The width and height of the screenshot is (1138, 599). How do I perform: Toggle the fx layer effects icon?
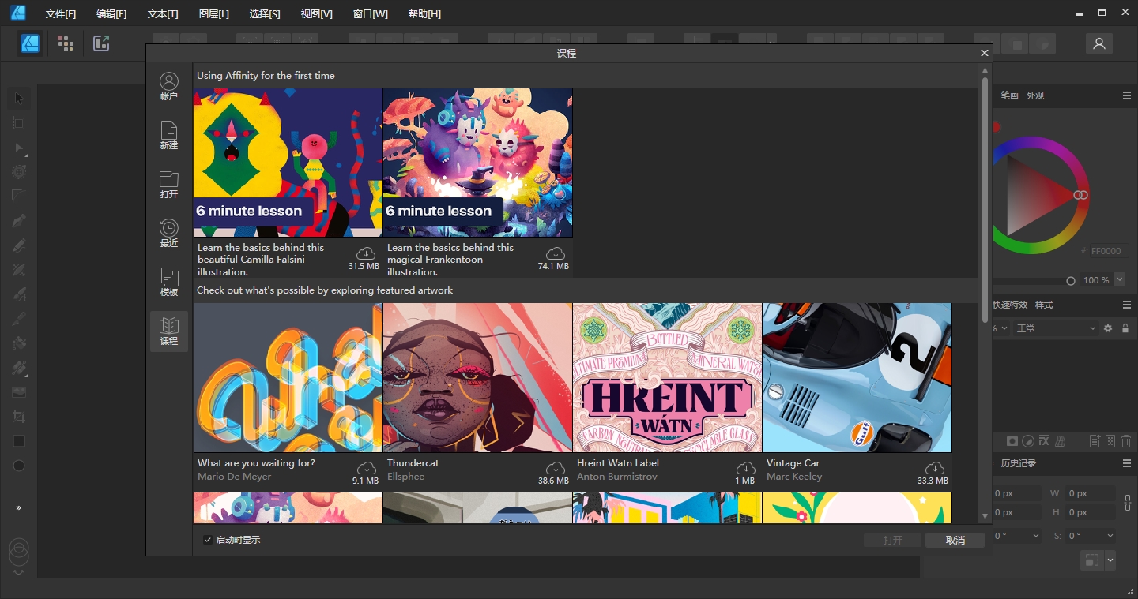1043,441
